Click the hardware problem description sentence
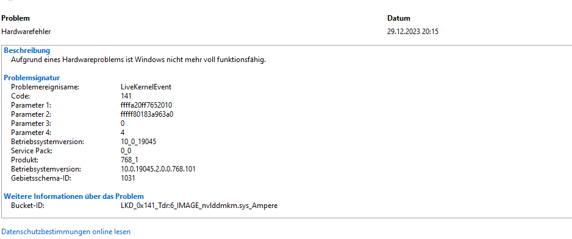The height and width of the screenshot is (239, 572). pyautogui.click(x=138, y=60)
